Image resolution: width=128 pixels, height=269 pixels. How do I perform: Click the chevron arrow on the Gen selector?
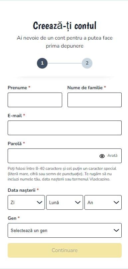point(116,230)
